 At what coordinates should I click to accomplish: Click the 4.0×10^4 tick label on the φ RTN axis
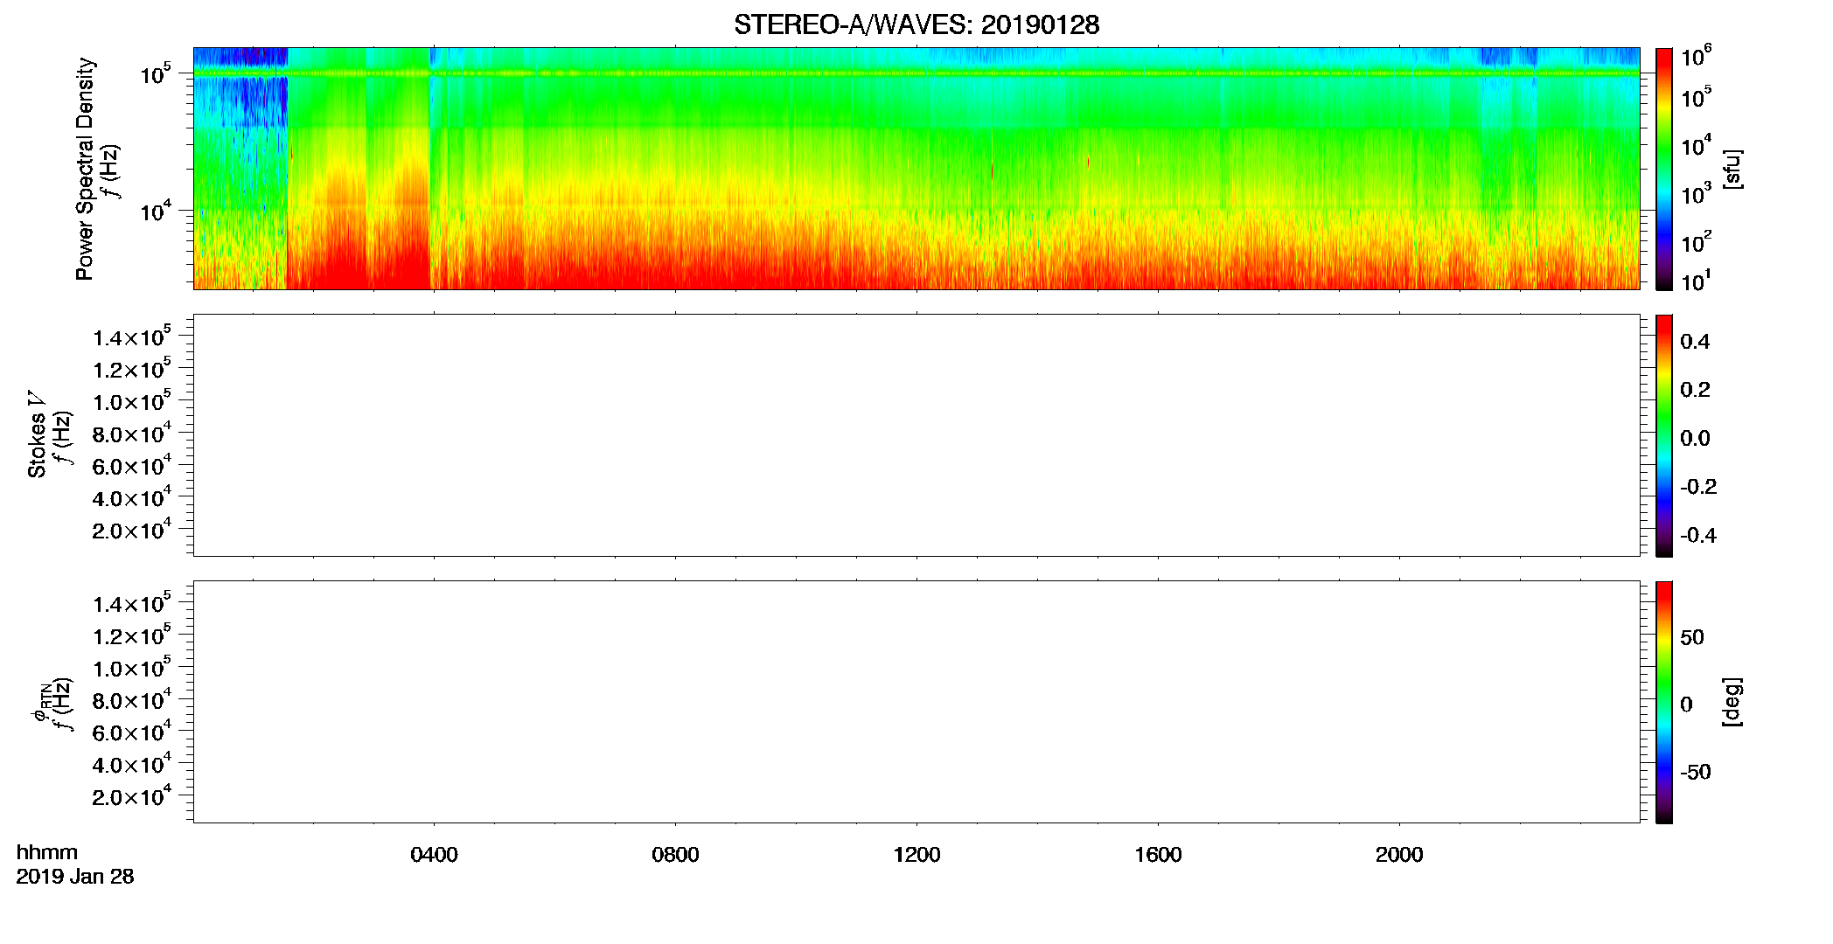click(x=132, y=764)
